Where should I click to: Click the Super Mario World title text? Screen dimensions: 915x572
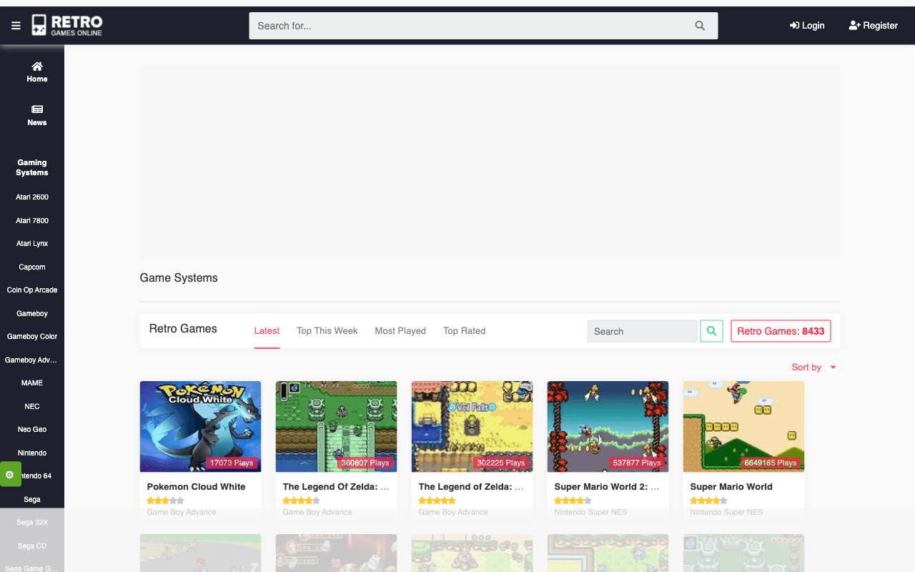(731, 487)
